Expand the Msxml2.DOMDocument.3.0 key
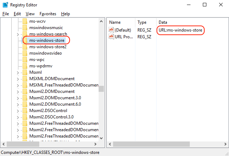Viewport: 229px width, 156px height. click(18, 98)
